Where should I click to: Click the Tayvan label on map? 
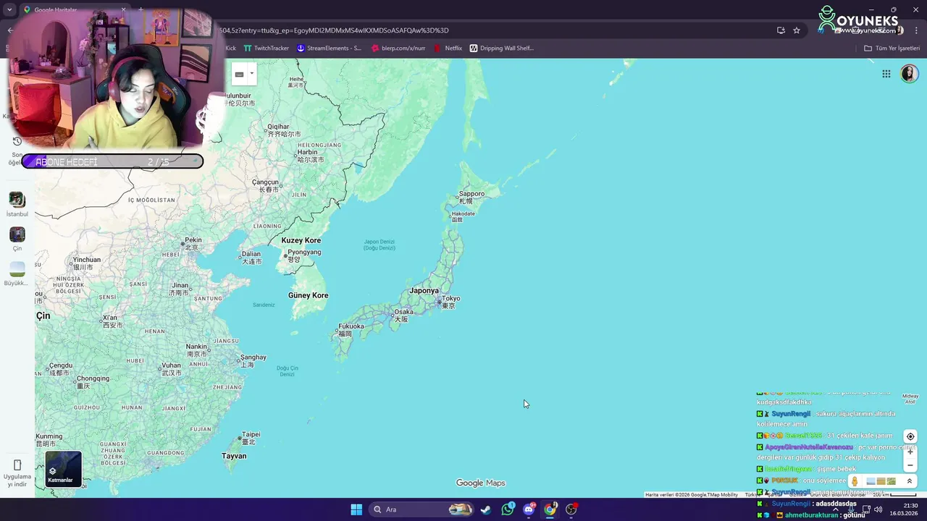234,456
